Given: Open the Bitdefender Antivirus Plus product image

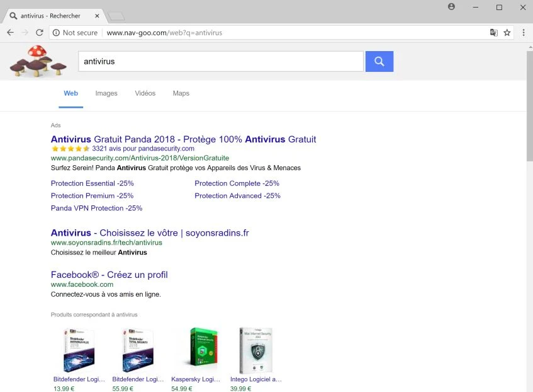Looking at the screenshot, I should pos(79,350).
